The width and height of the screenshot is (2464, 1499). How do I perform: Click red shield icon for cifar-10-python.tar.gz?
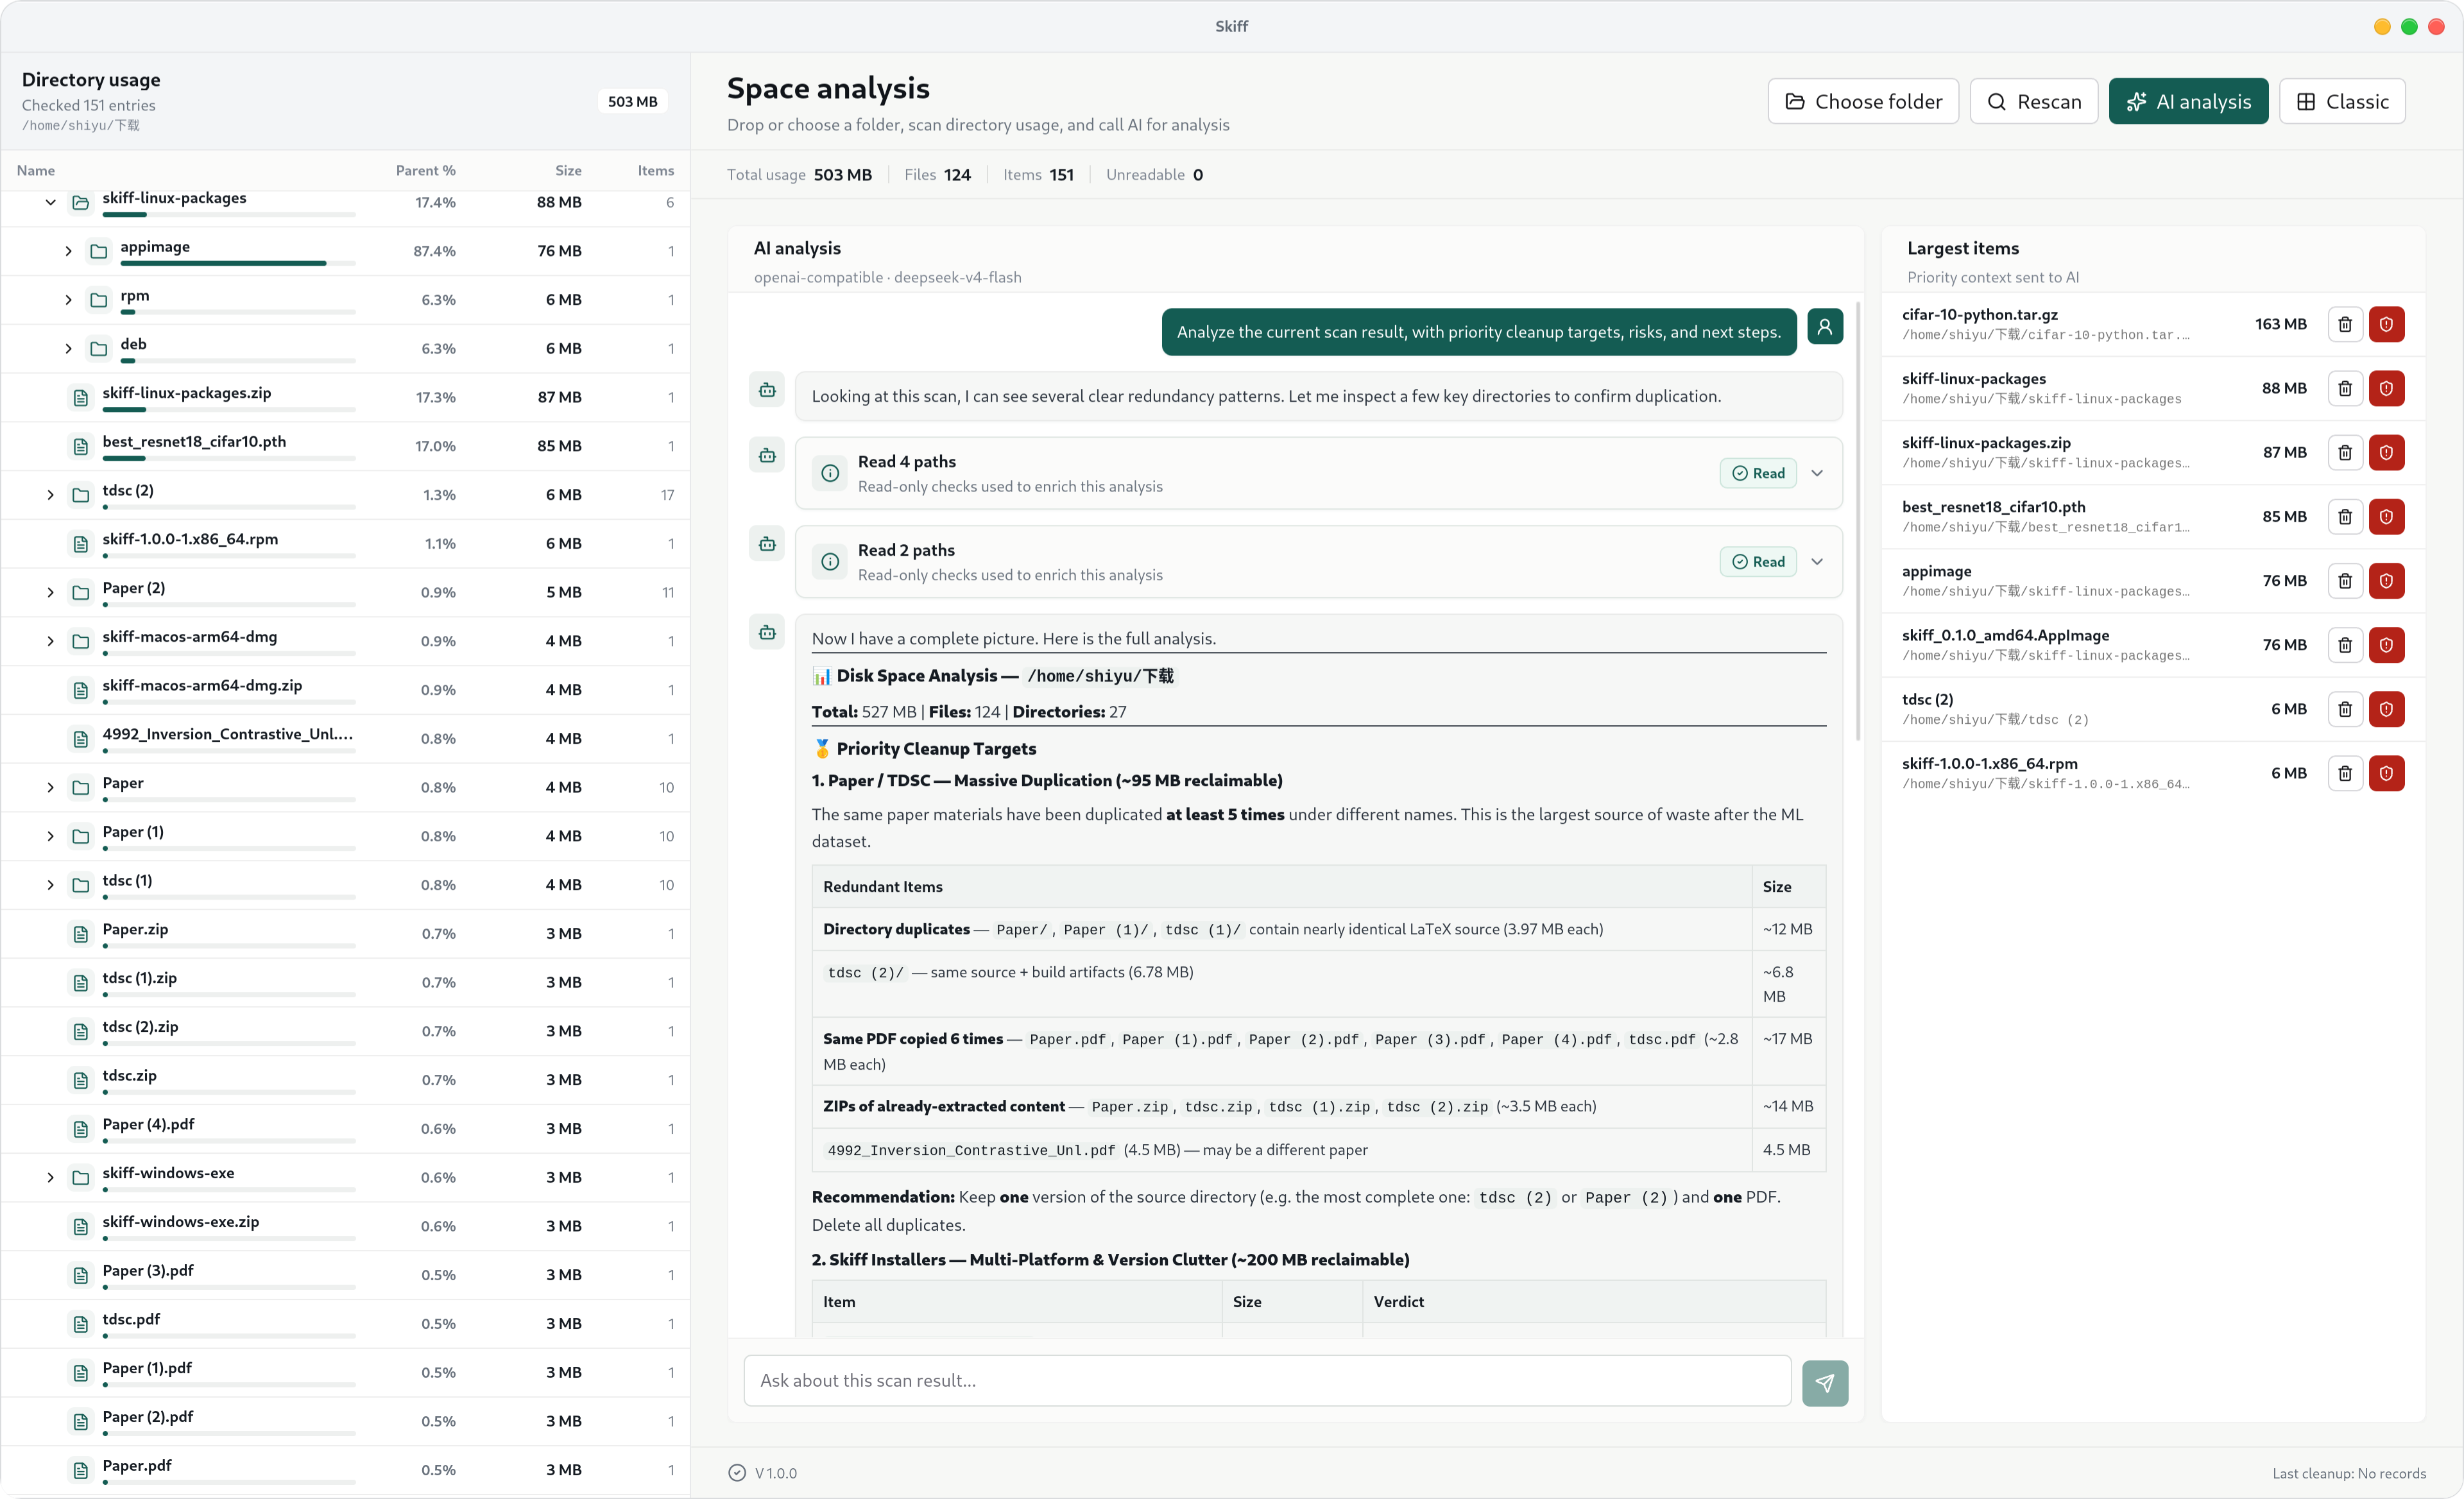[2386, 324]
